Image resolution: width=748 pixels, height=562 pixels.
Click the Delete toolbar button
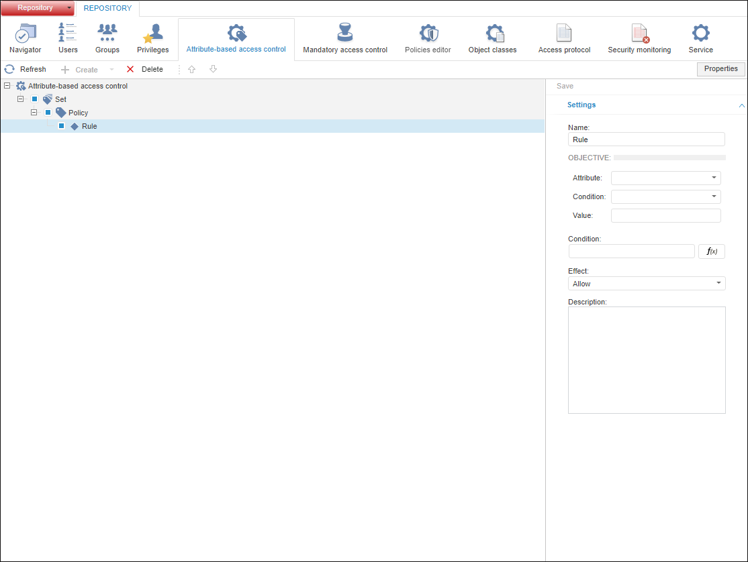pyautogui.click(x=144, y=69)
